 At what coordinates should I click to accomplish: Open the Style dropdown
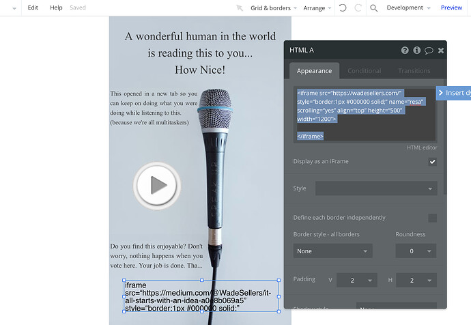375,188
